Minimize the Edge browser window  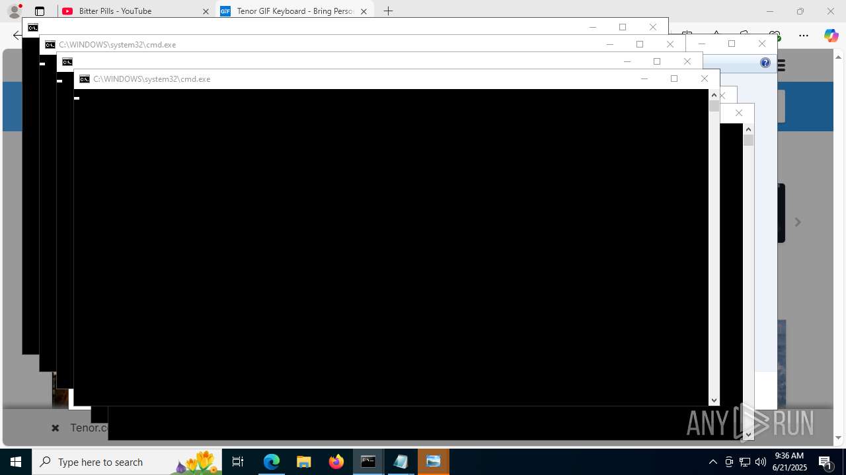click(x=770, y=11)
